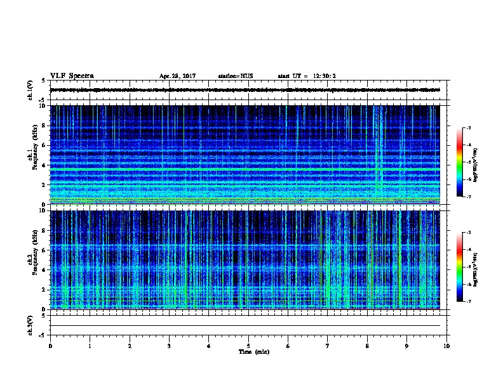This screenshot has width=503, height=388.
Task: Click the 'start UT = 12:30: 2' text
Action: pos(307,76)
